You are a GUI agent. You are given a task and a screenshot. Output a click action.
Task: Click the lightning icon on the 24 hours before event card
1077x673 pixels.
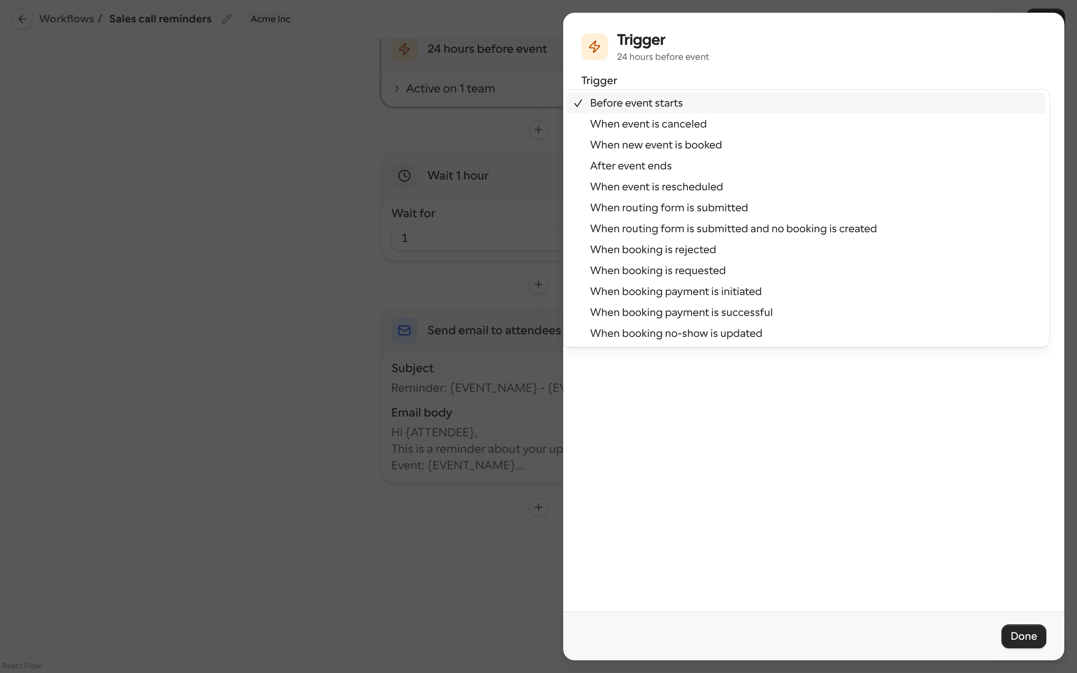tap(404, 49)
